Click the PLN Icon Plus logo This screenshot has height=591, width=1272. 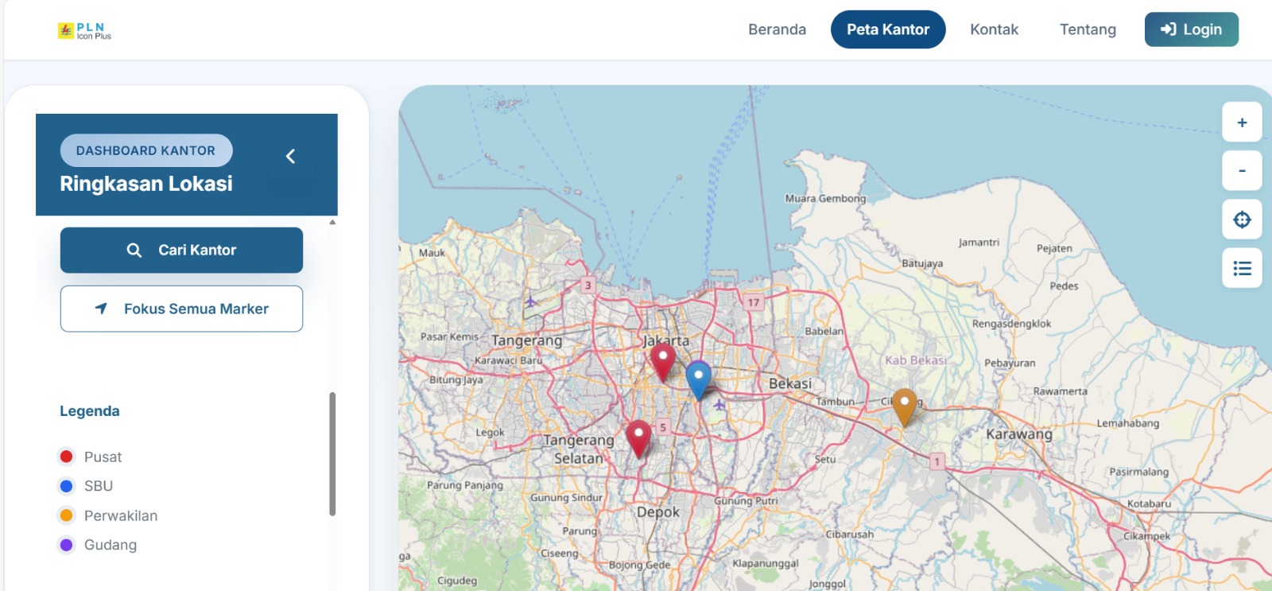coord(84,31)
